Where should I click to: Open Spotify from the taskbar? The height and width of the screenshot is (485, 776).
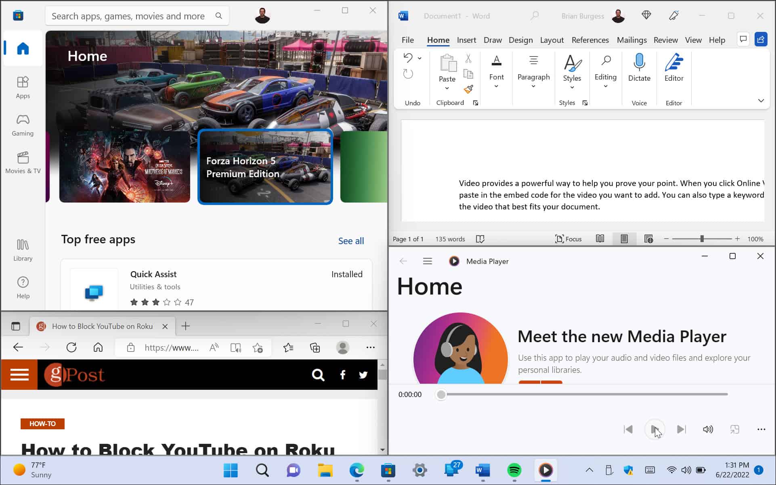pos(514,470)
